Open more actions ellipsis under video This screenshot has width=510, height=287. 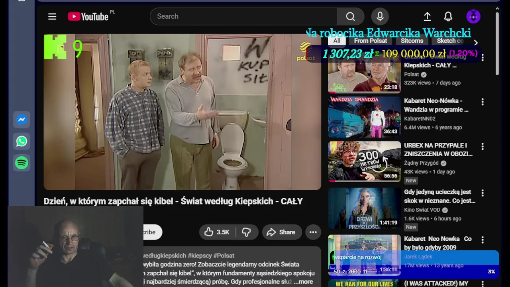pos(313,232)
